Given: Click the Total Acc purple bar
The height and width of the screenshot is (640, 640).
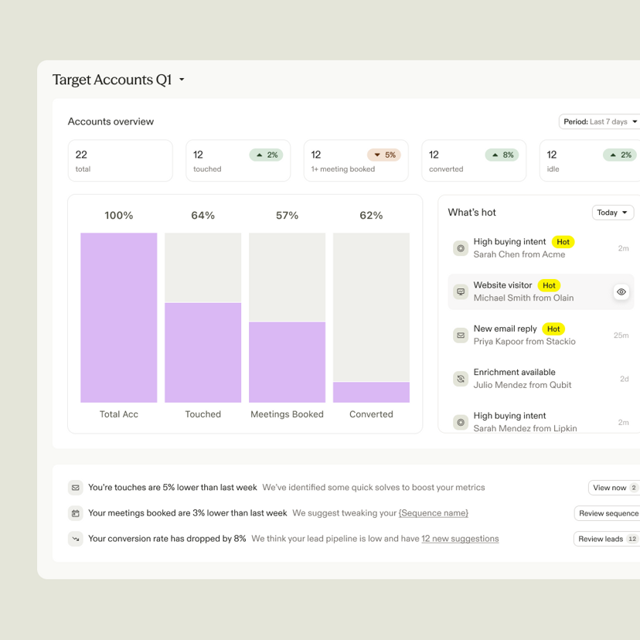Looking at the screenshot, I should tap(119, 318).
